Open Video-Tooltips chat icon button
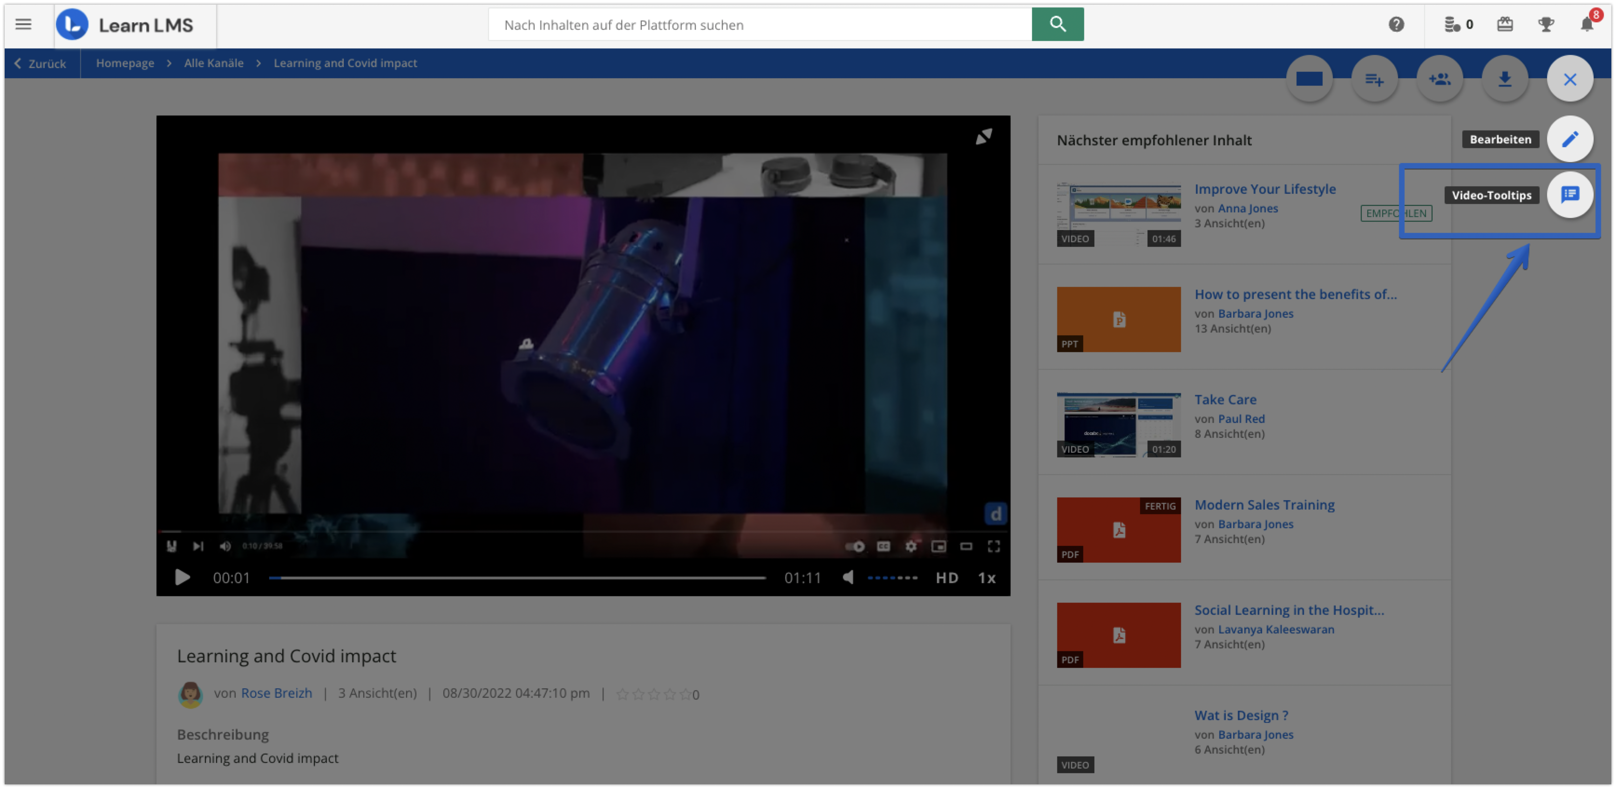The width and height of the screenshot is (1616, 789). pos(1569,194)
